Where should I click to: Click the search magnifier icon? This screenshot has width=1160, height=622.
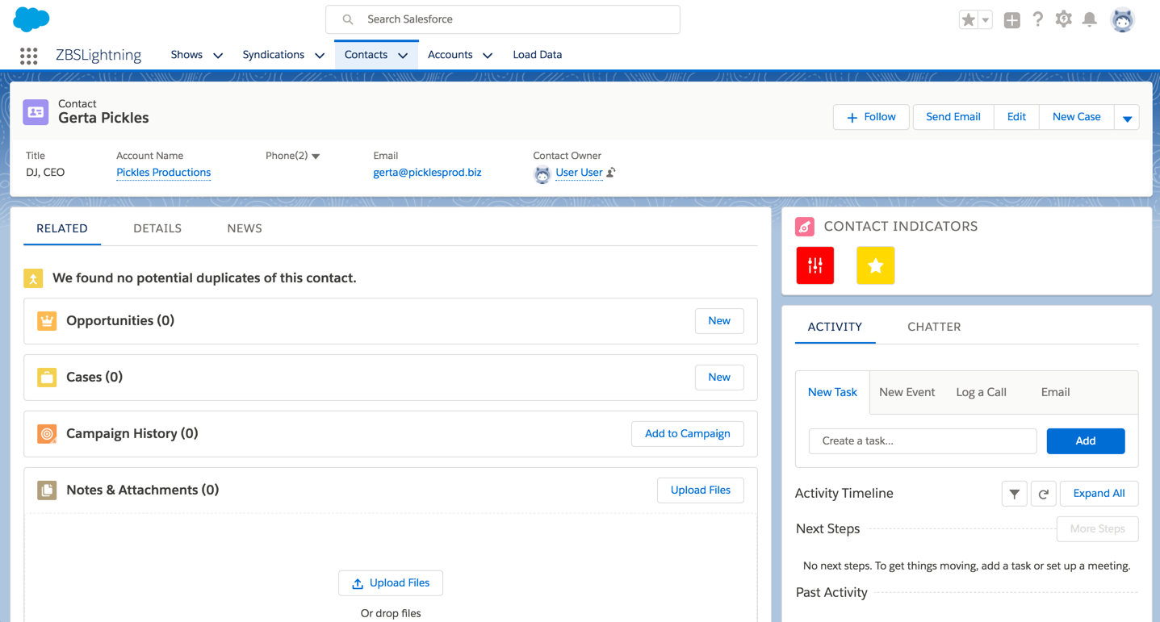348,19
